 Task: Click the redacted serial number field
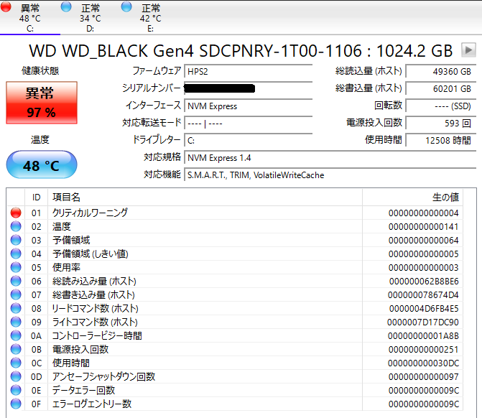click(249, 88)
